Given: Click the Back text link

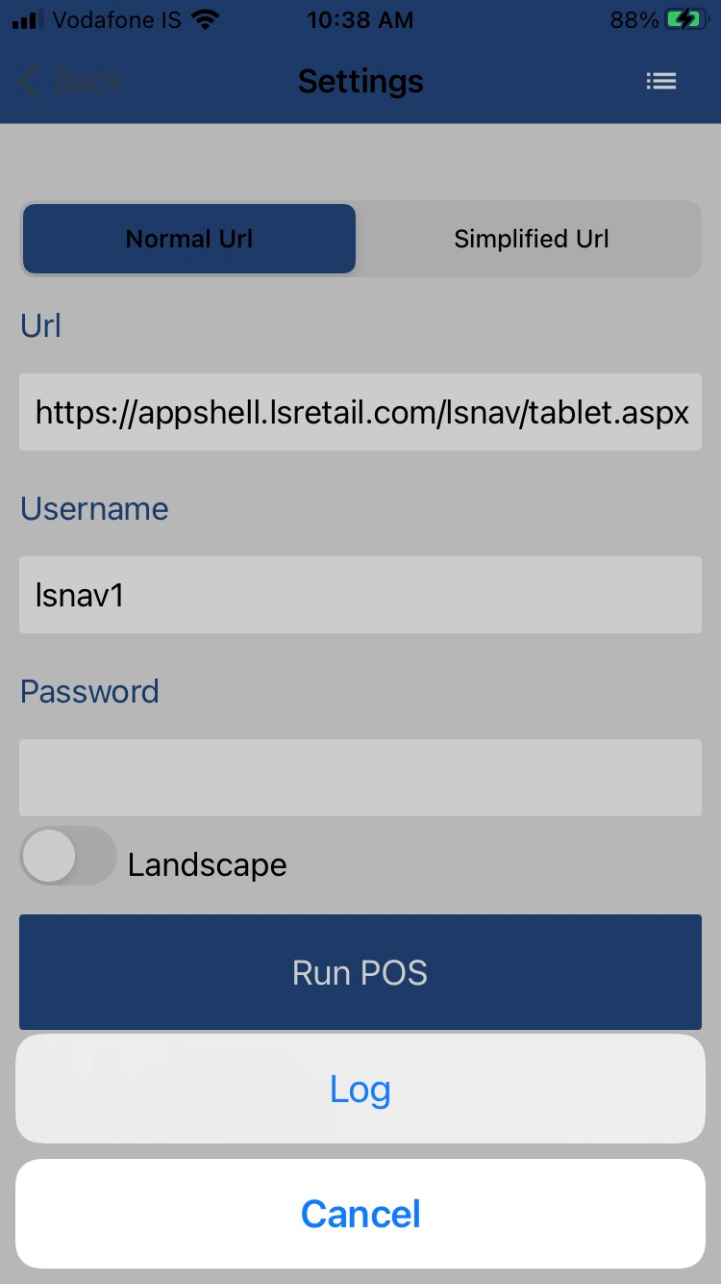Looking at the screenshot, I should coord(88,82).
